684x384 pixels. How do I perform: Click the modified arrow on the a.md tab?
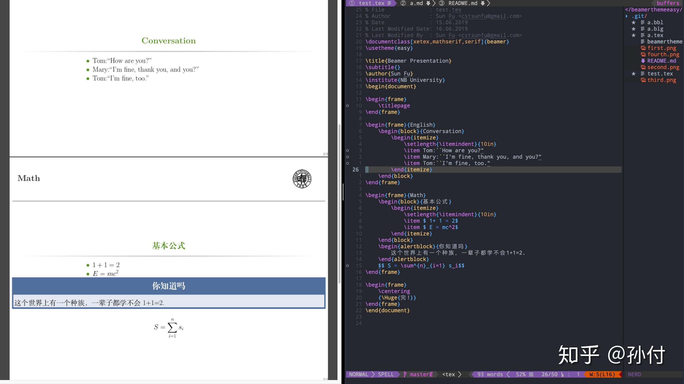coord(428,3)
